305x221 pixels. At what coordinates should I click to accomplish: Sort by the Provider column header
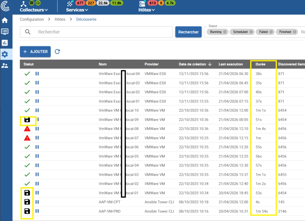(x=152, y=64)
